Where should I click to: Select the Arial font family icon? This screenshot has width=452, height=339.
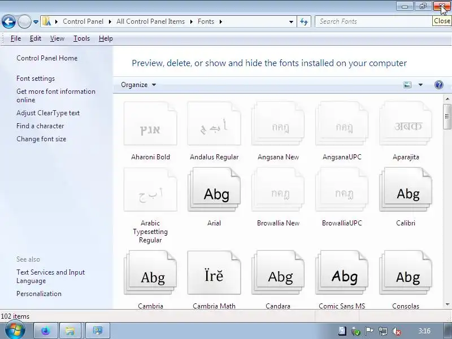pos(214,189)
